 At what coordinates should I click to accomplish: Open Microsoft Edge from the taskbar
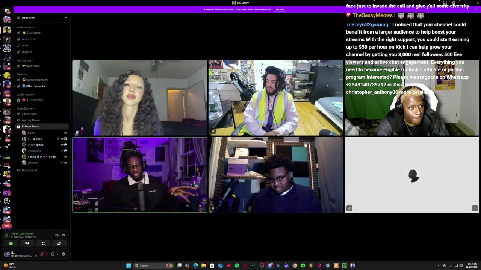(195, 265)
